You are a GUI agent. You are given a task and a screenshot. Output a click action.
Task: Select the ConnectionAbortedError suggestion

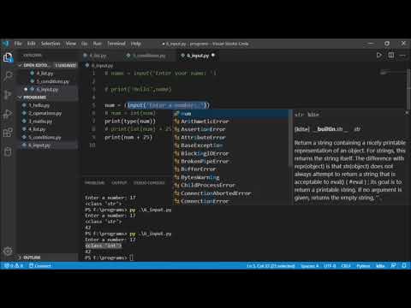[x=231, y=193]
